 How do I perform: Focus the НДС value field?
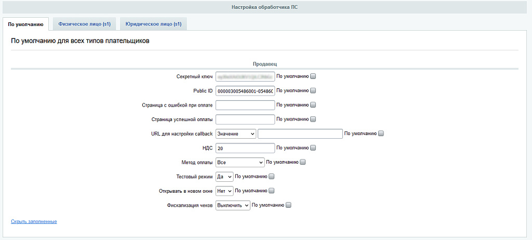point(245,148)
